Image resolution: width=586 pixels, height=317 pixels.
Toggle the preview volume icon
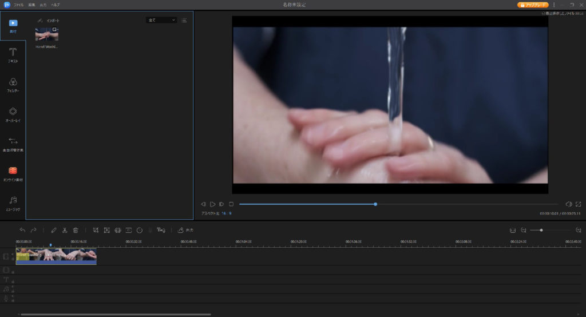coord(569,204)
